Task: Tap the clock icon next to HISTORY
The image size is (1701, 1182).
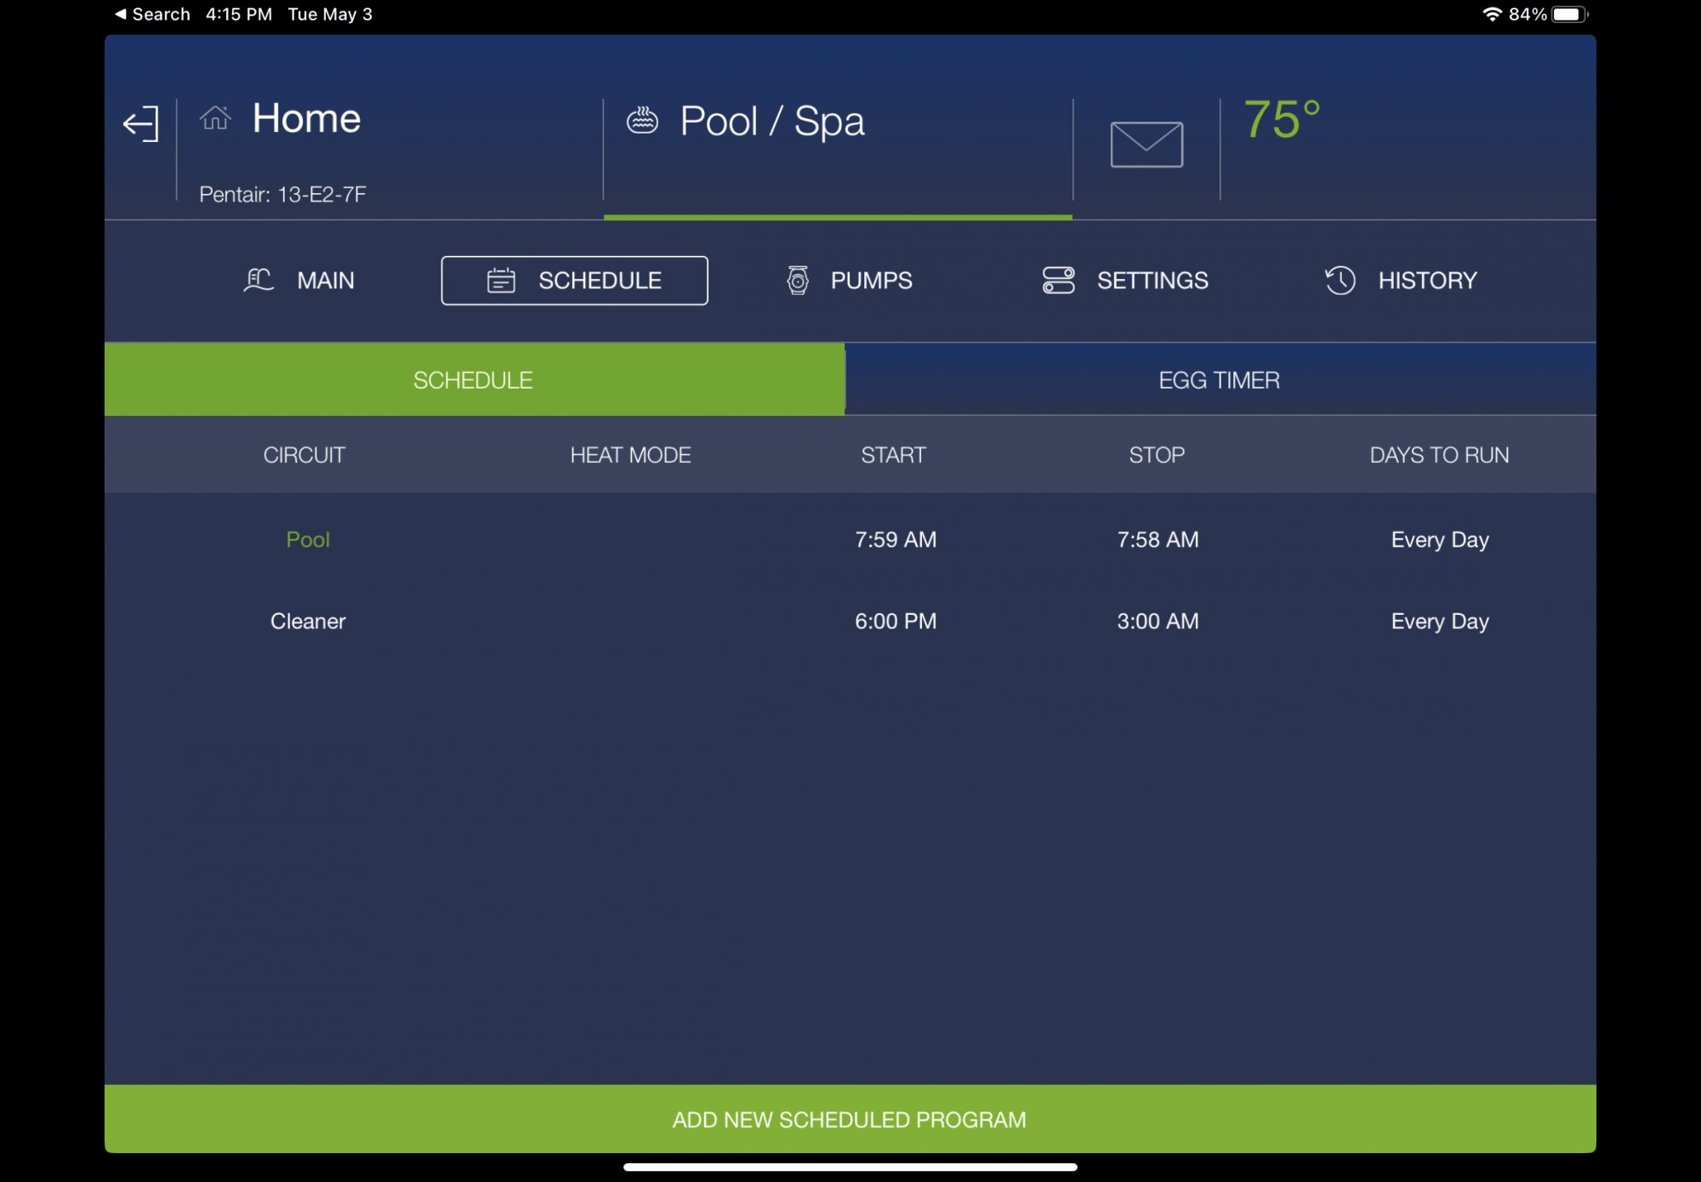Action: (x=1340, y=280)
